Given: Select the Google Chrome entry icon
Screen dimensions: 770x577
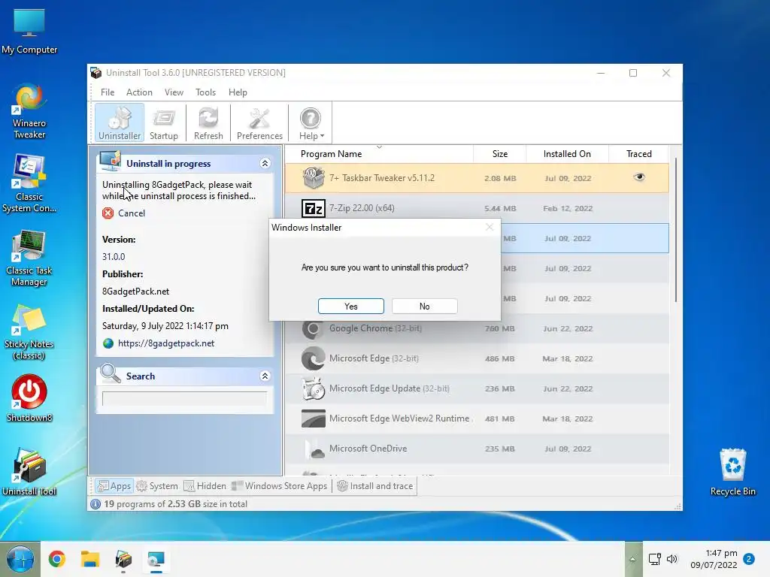Looking at the screenshot, I should (x=313, y=329).
